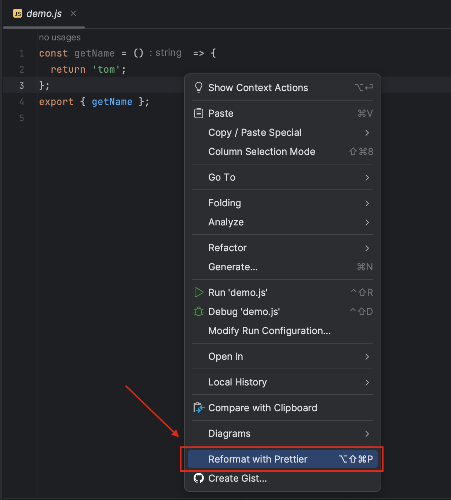Click the blue 'getName' in the export statement
The height and width of the screenshot is (500, 451).
(x=112, y=102)
